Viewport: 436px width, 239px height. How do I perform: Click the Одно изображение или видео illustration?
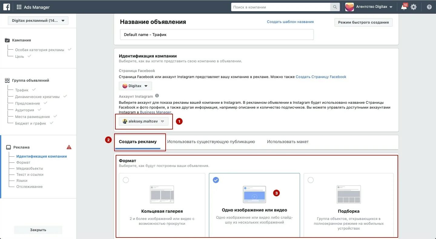(254, 194)
